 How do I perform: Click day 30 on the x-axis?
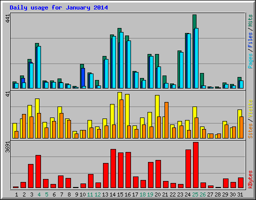[x=233, y=194]
